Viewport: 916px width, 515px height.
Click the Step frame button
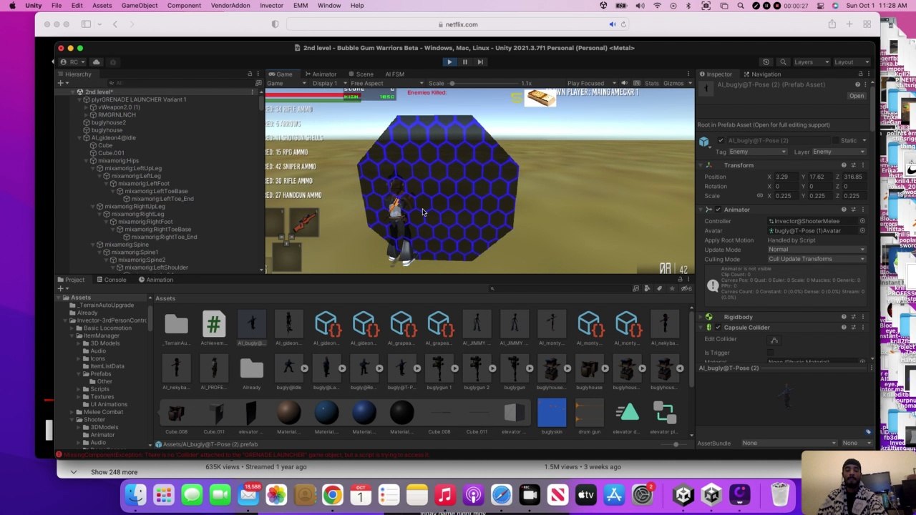(x=479, y=62)
